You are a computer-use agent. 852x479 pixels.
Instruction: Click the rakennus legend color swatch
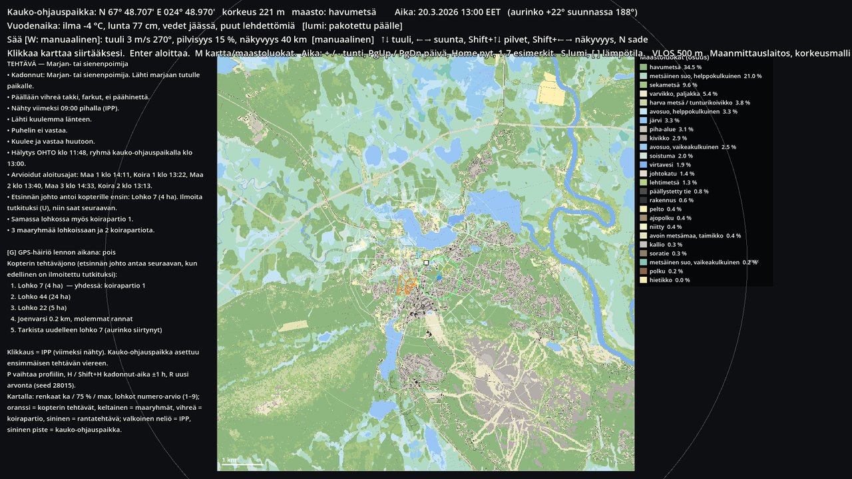point(644,200)
